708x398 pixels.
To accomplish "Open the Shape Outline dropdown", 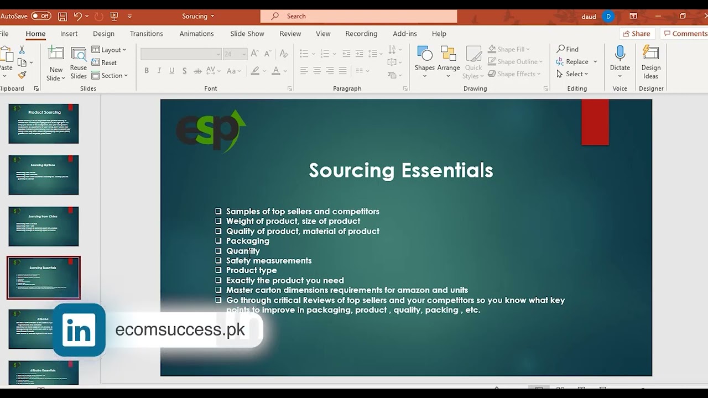I will pos(516,61).
